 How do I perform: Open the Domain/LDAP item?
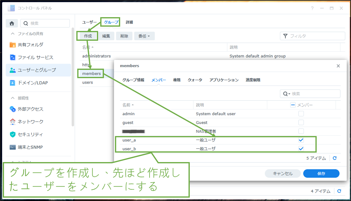pyautogui.click(x=39, y=83)
